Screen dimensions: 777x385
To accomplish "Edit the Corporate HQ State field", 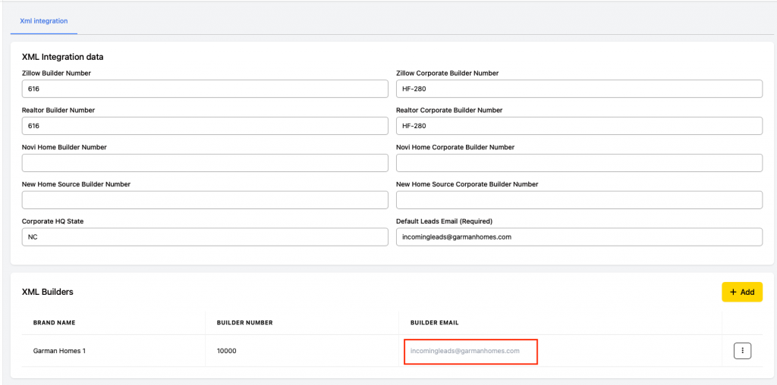I will click(x=205, y=237).
